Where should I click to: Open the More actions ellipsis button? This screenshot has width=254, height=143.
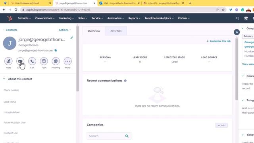pos(67,61)
